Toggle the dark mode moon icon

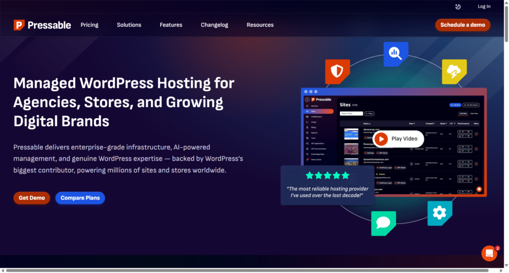pyautogui.click(x=458, y=6)
